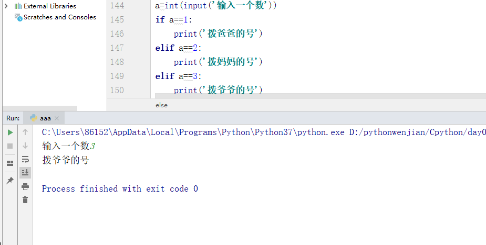
Task: Print the console output
Action: tap(25, 186)
